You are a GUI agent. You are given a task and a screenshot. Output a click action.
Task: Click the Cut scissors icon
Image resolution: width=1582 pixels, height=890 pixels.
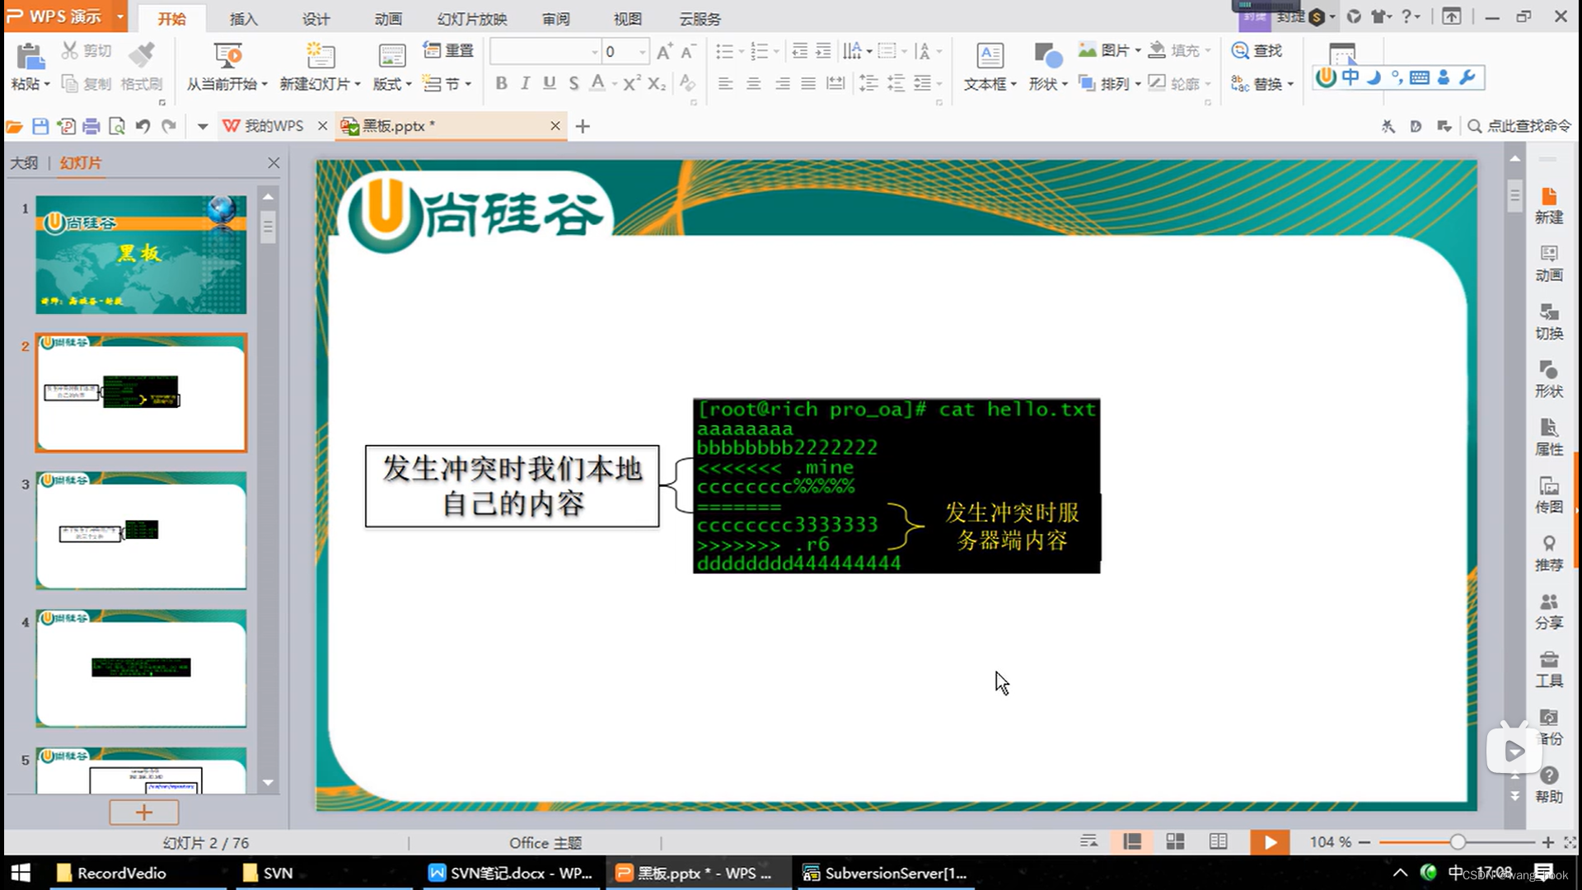click(x=70, y=50)
